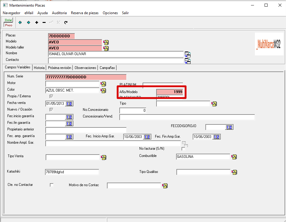Click the Propietario anterior field
This screenshot has width=286, height=222.
86,130
